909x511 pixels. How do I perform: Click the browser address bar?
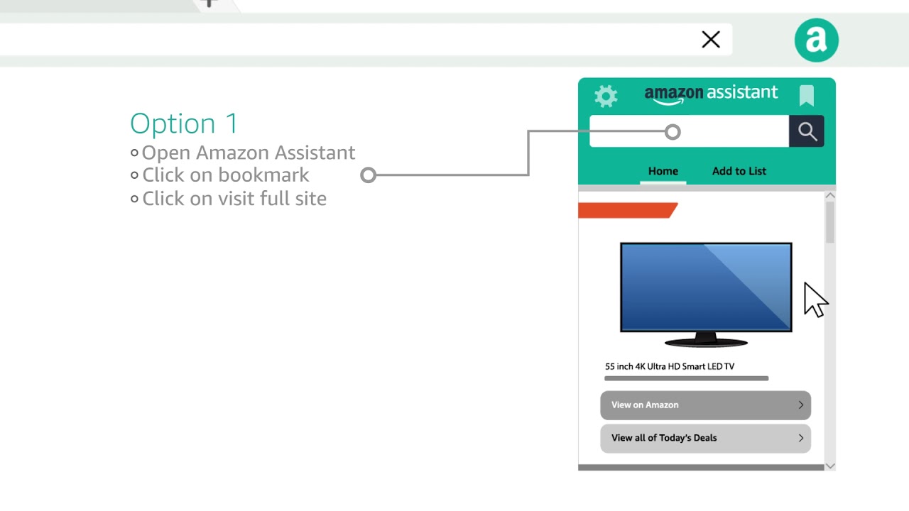366,40
